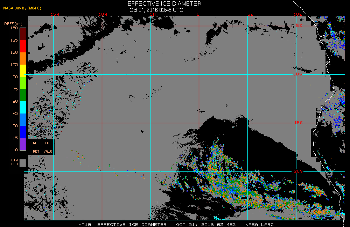
Task: Select the 10W longitude label
Action: (x=103, y=14)
